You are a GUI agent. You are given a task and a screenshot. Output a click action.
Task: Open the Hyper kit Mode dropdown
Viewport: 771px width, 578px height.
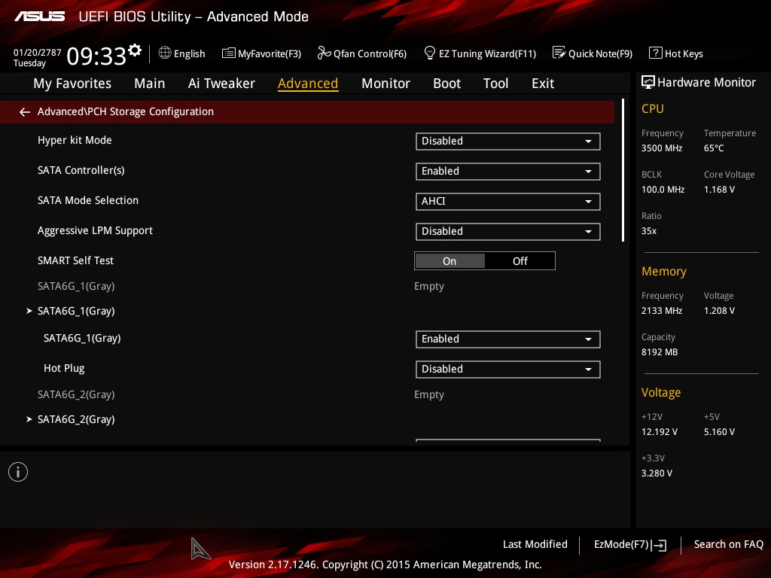point(508,141)
